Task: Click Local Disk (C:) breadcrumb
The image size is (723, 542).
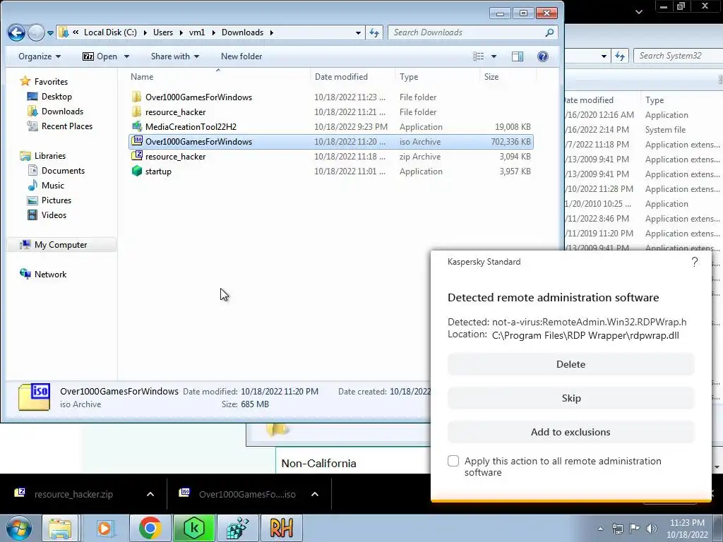Action: pos(110,32)
